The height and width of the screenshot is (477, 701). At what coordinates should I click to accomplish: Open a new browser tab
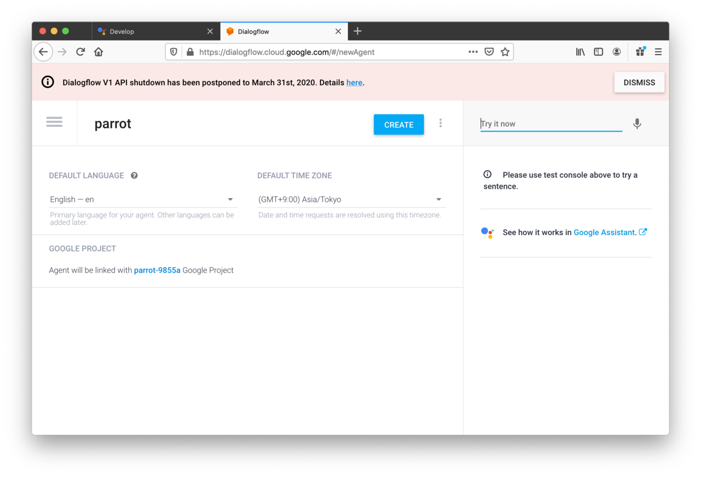click(x=358, y=31)
